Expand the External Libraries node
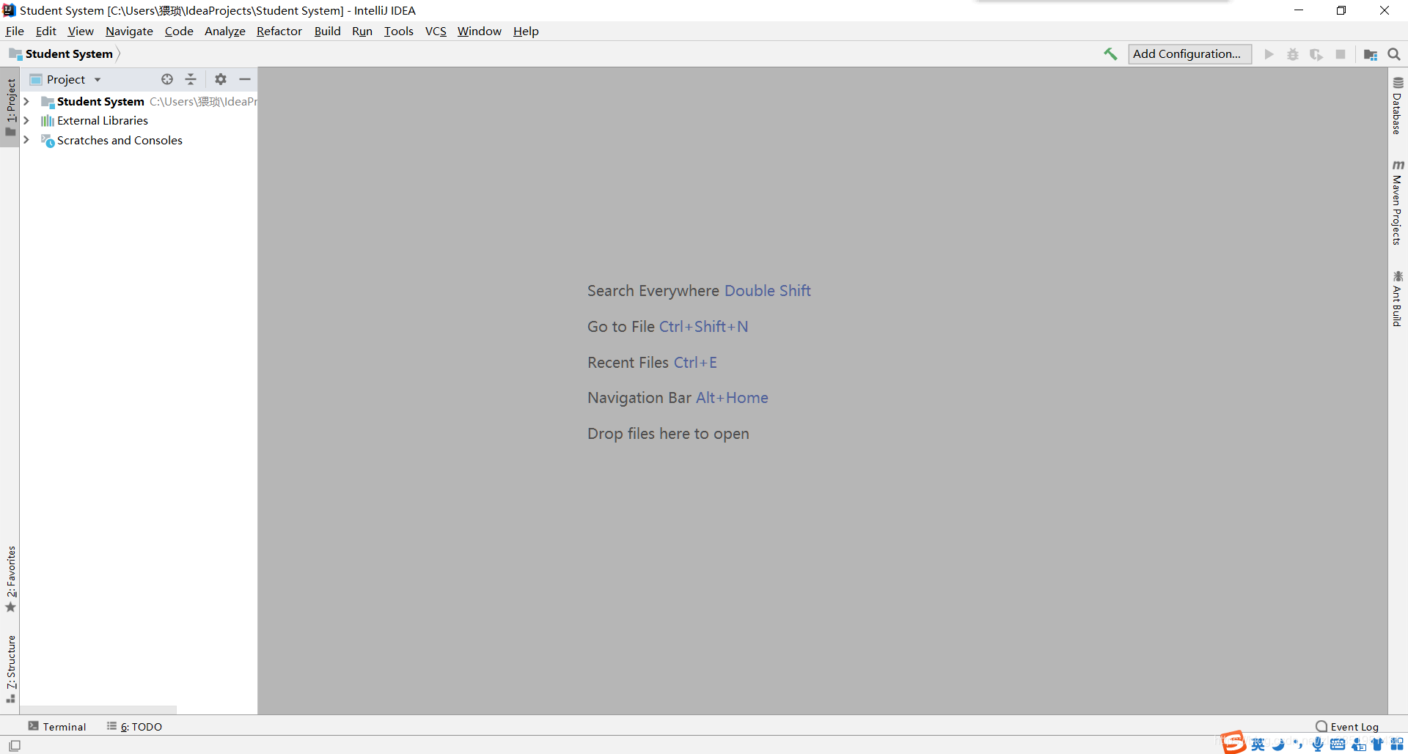 26,120
